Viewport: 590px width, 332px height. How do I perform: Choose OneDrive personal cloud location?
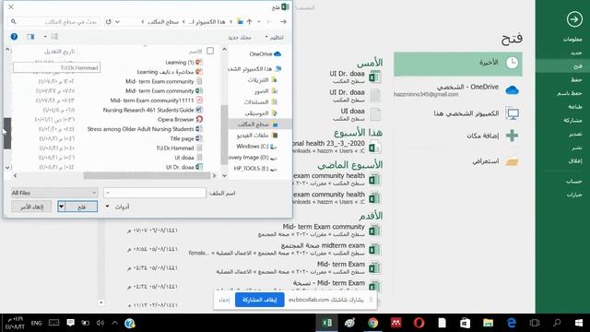458,90
